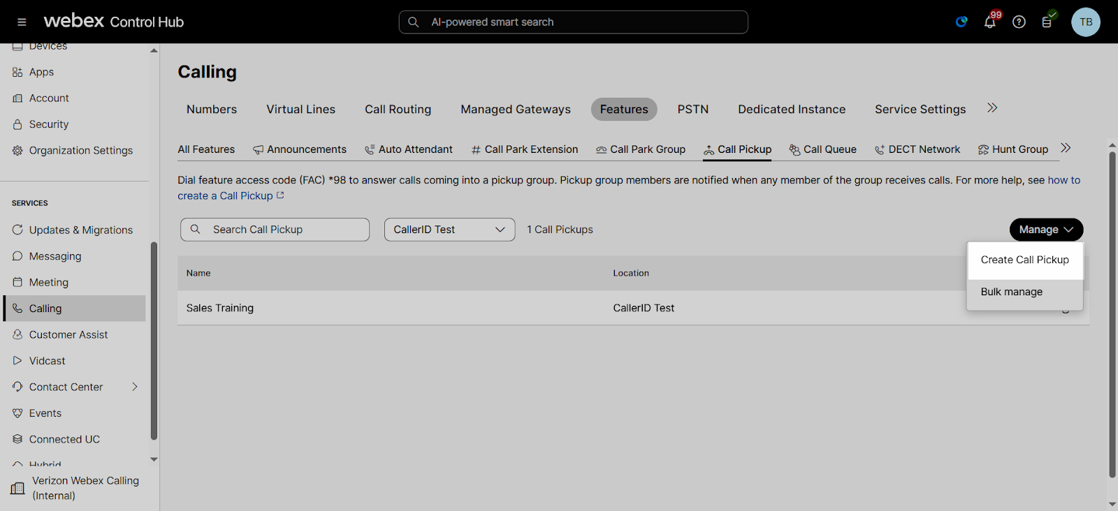Open the Dedicated Instance tab

point(792,110)
